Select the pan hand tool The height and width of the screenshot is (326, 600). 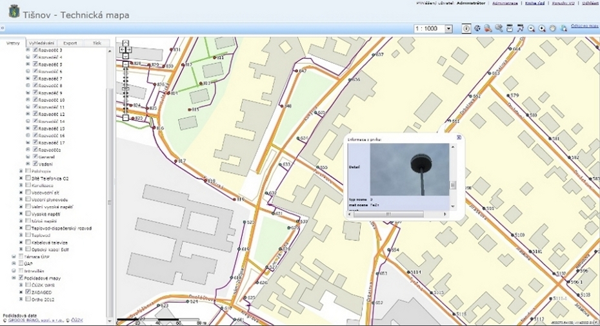click(553, 28)
